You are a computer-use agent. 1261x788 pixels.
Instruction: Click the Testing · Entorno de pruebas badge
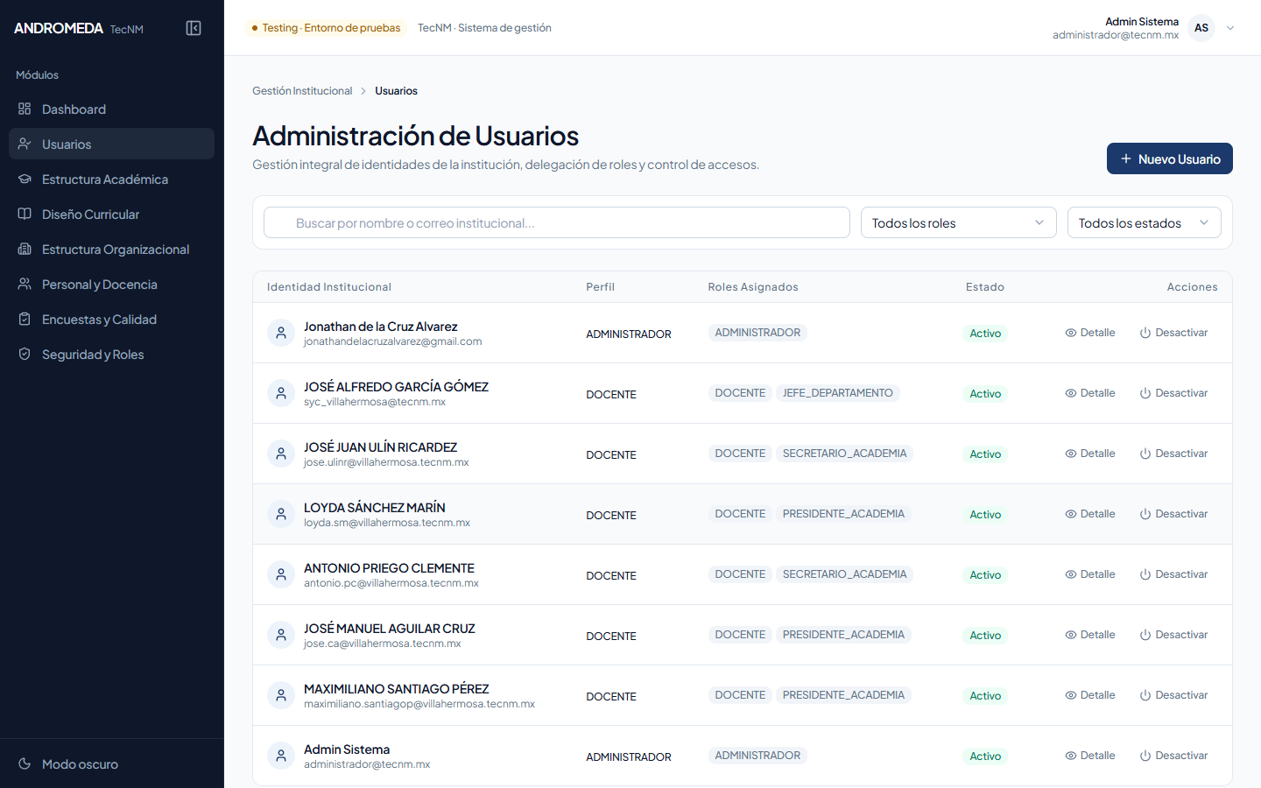(326, 28)
